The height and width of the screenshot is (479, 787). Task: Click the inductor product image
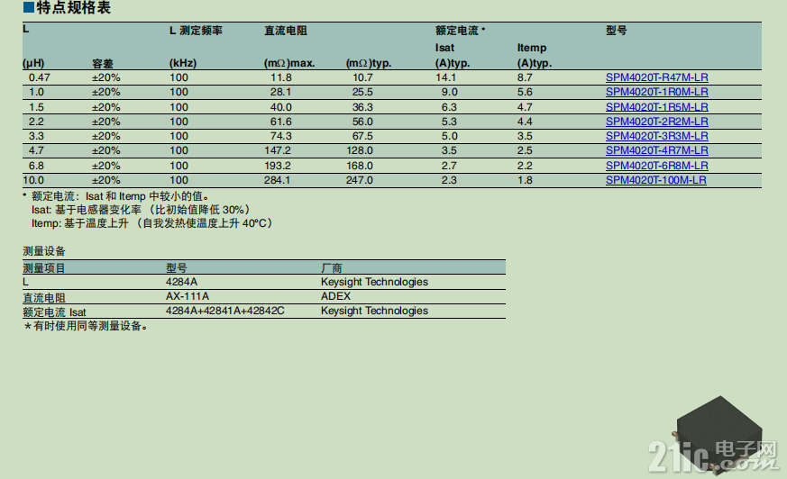pyautogui.click(x=718, y=434)
